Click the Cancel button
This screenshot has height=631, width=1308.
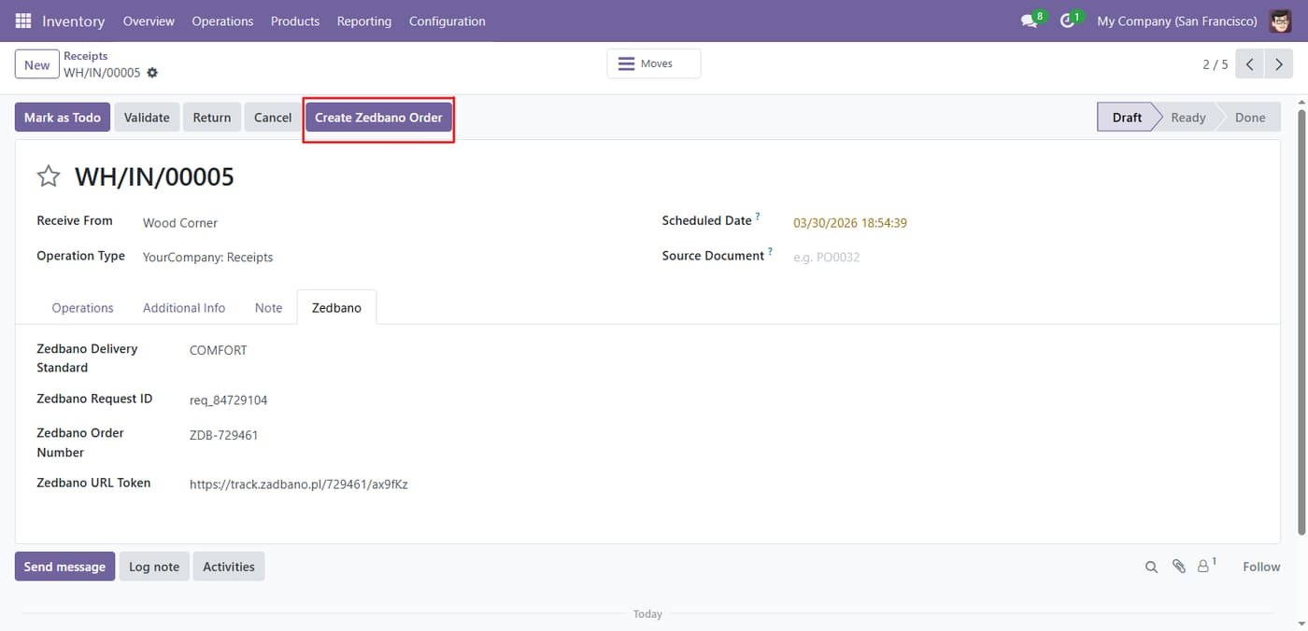pyautogui.click(x=273, y=118)
